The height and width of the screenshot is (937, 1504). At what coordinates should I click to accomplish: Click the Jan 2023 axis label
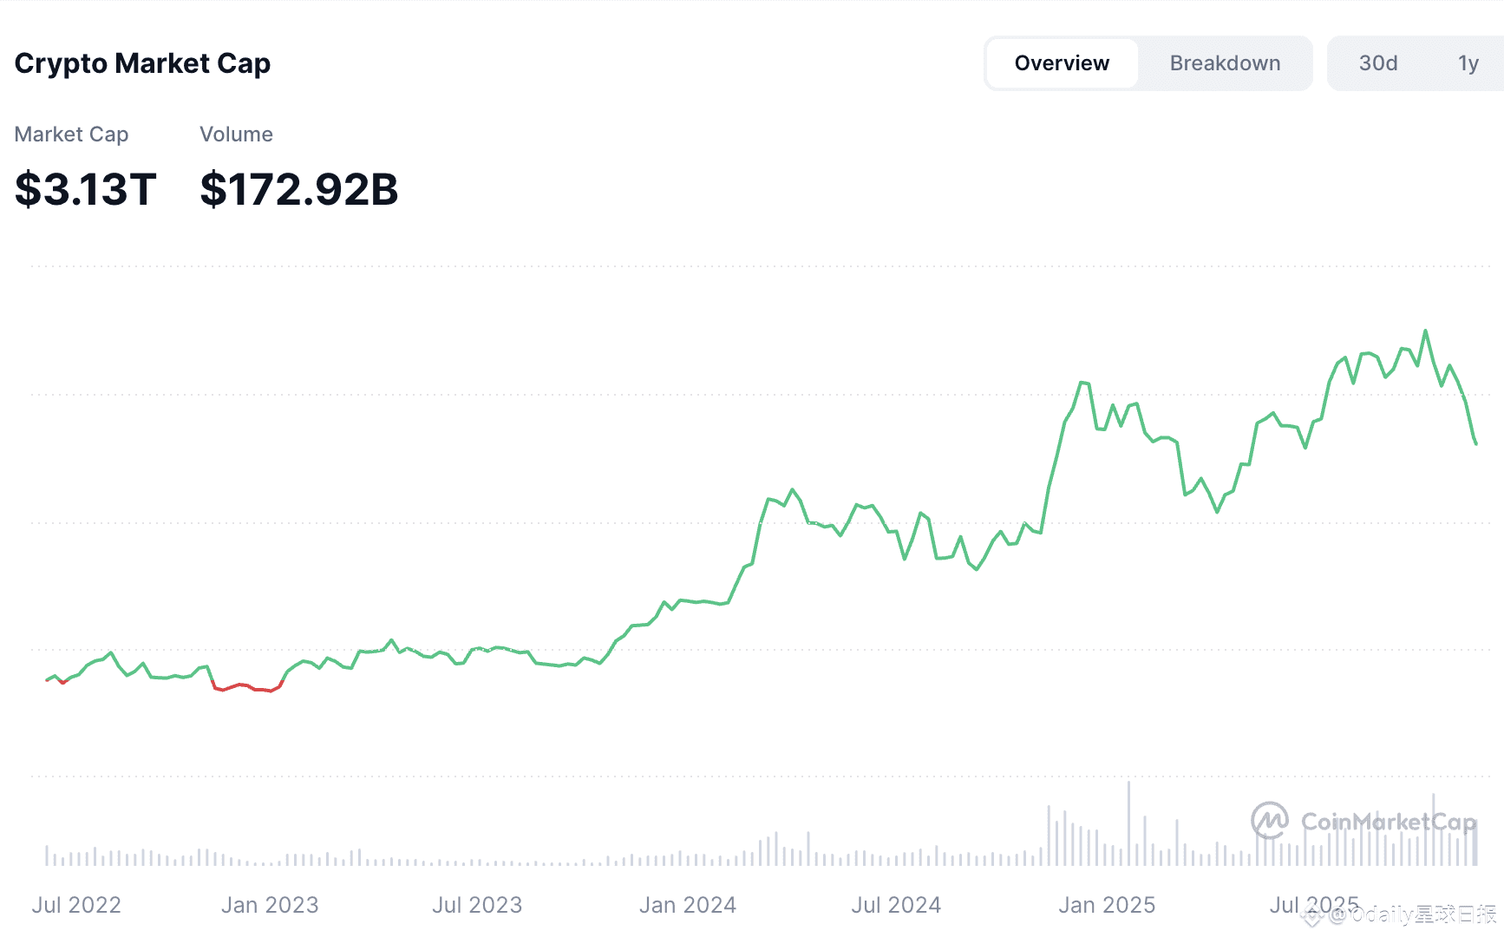pos(270,905)
